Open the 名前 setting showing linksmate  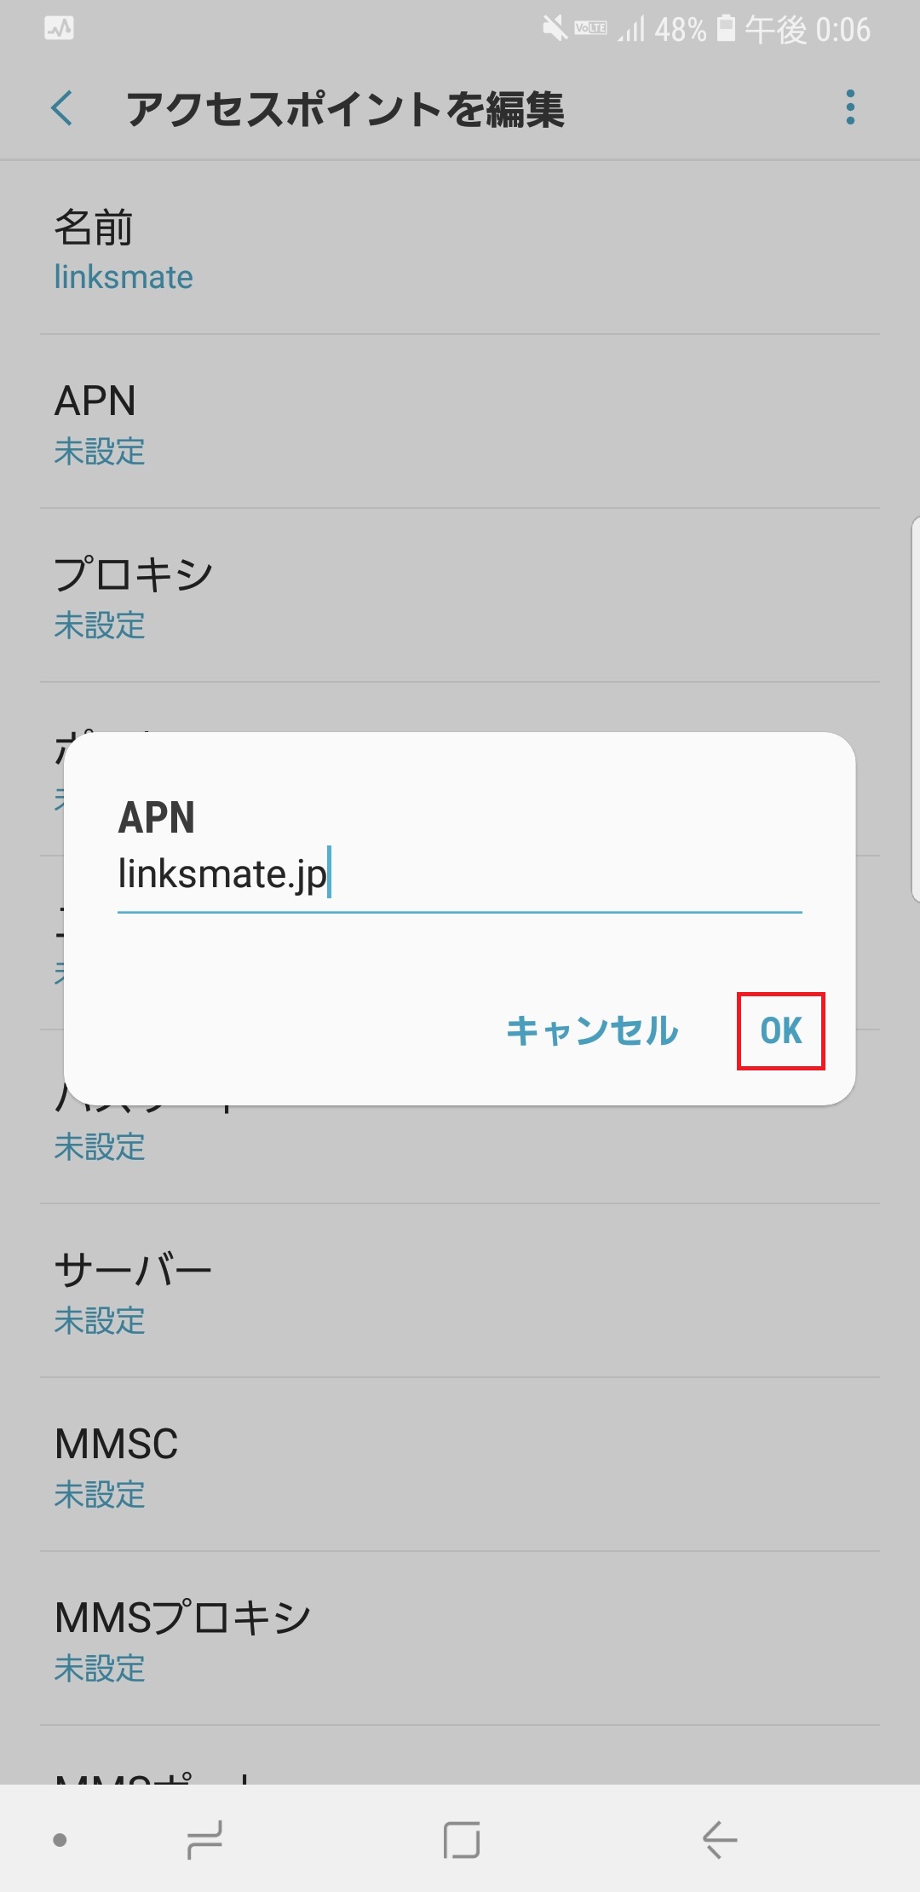(460, 247)
